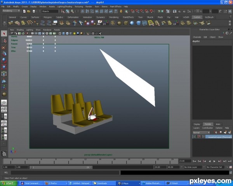This screenshot has width=233, height=186.
Task: Toggle masterLayer renderable flag
Action: tap(195, 137)
